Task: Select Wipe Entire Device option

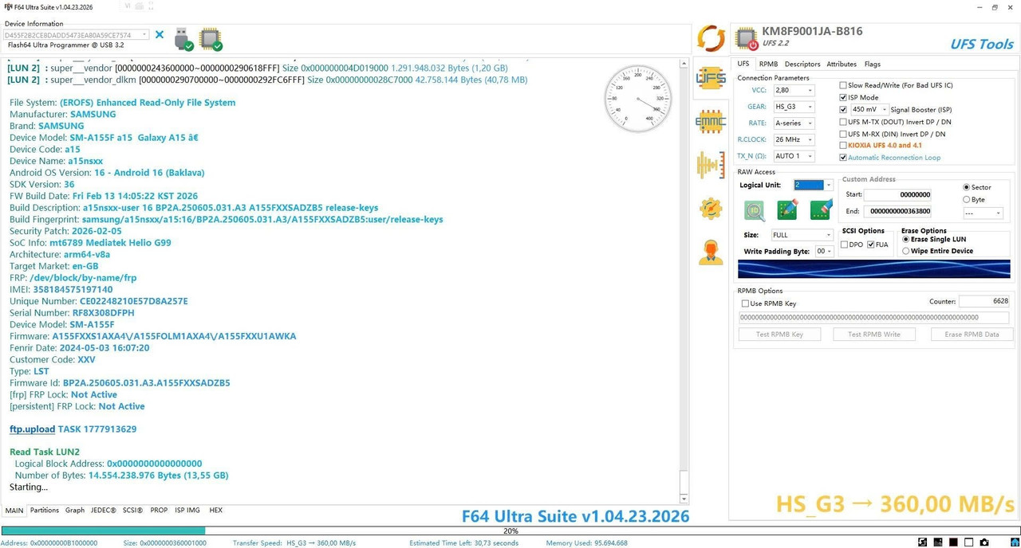Action: (906, 251)
